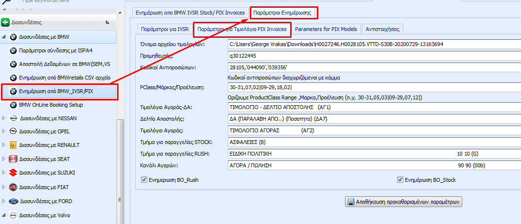Click the Opel logo icon in the tree
The height and width of the screenshot is (224, 521).
pos(13,132)
